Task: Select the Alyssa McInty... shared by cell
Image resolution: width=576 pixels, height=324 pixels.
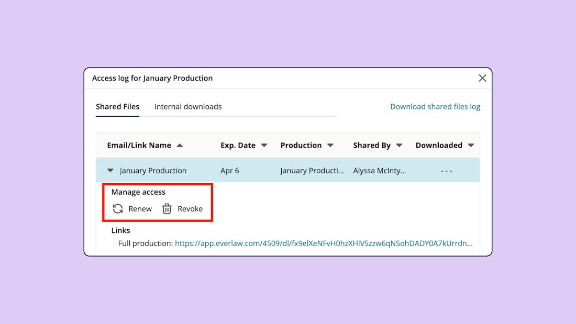Action: [380, 171]
